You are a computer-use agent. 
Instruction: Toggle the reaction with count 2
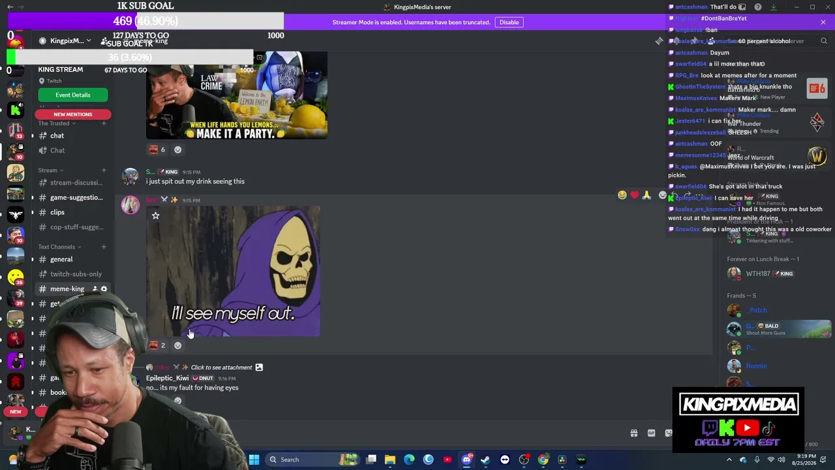157,345
